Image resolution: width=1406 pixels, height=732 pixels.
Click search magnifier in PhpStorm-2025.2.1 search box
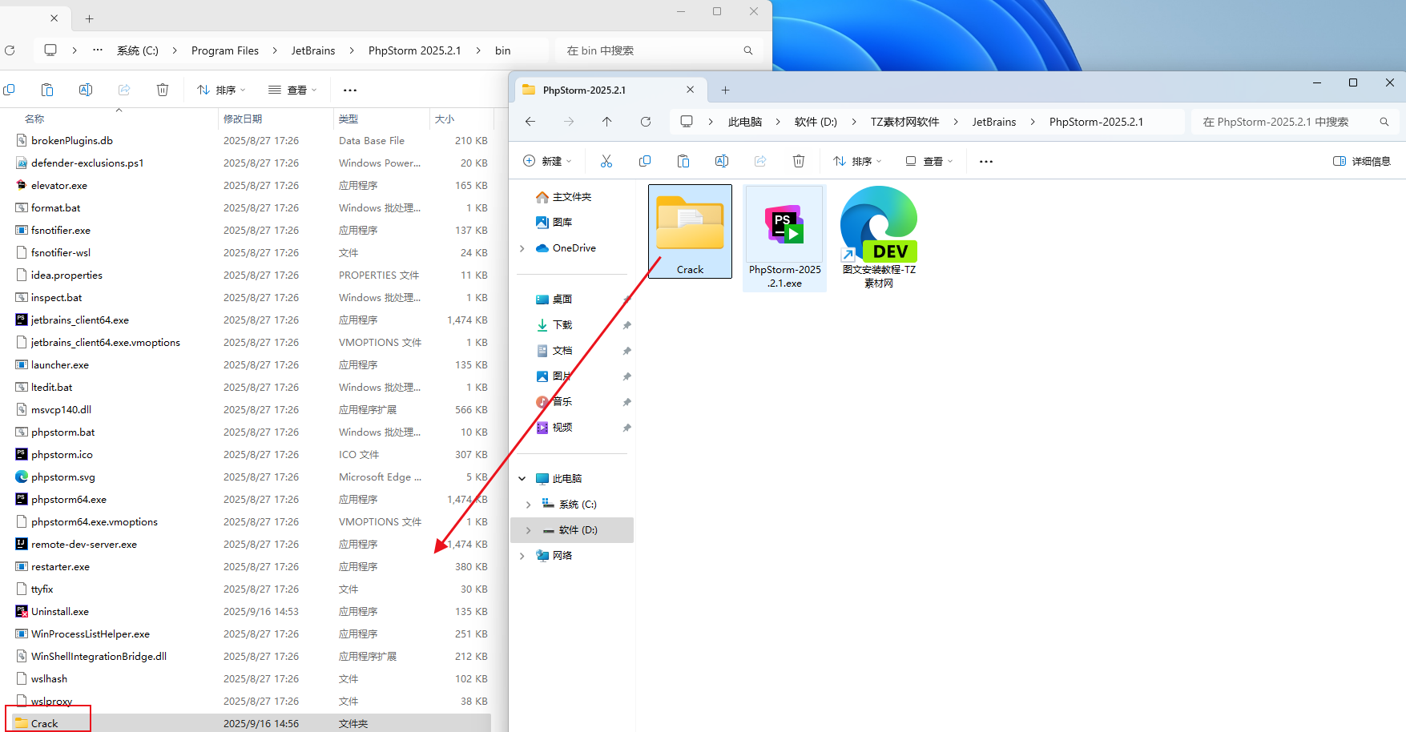tap(1384, 122)
